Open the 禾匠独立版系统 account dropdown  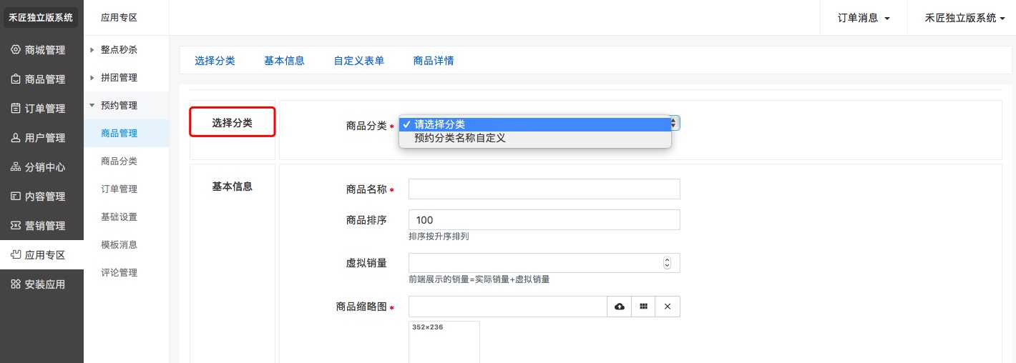click(x=960, y=18)
